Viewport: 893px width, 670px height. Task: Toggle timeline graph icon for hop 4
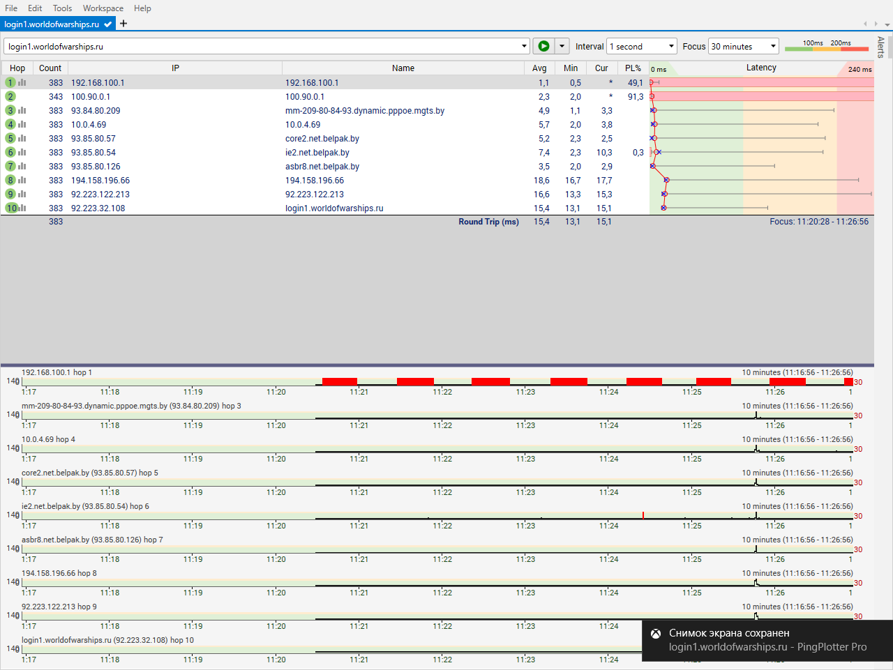pos(22,124)
